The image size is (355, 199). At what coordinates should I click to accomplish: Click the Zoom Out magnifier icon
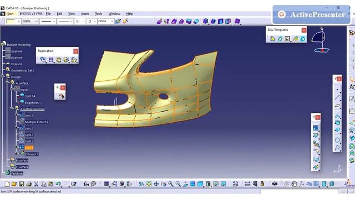[178, 184]
